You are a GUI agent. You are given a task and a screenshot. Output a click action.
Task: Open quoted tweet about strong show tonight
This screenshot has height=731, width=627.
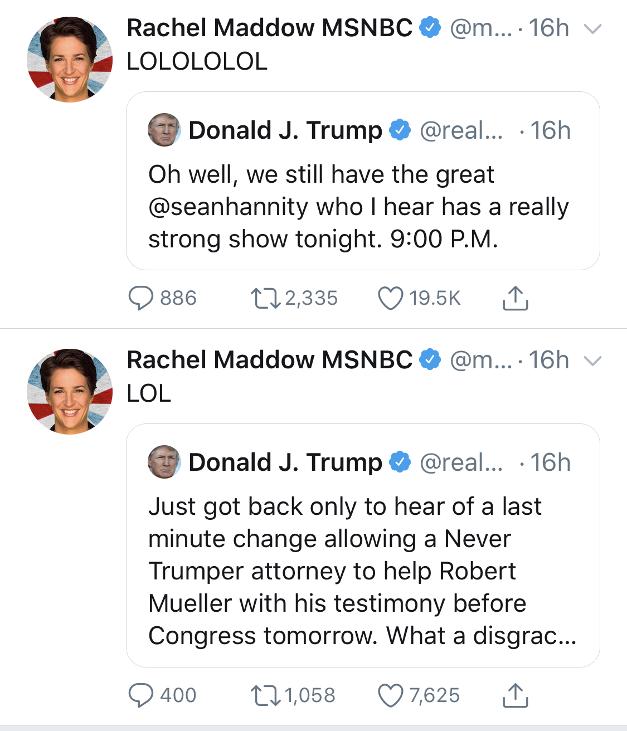click(x=363, y=181)
